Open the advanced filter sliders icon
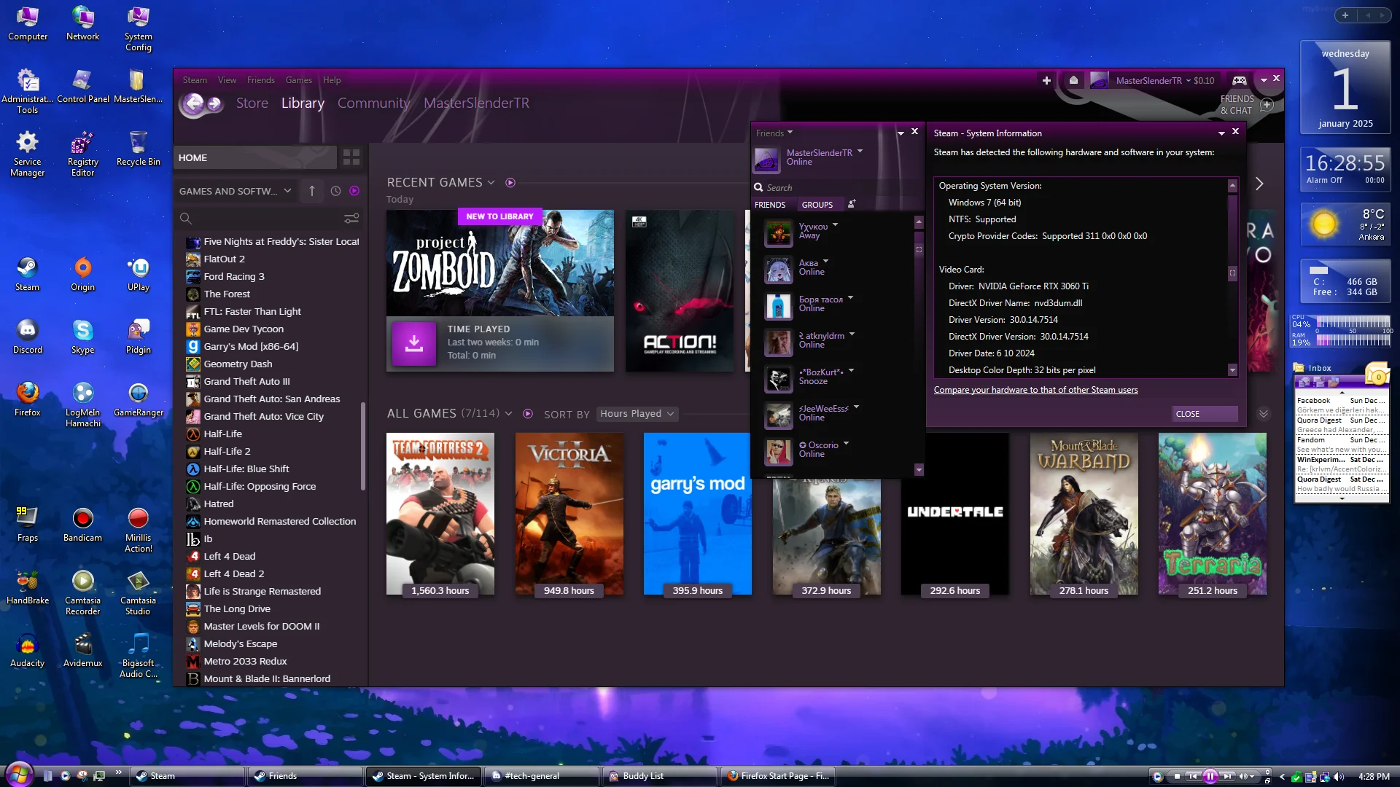1400x787 pixels. tap(351, 218)
